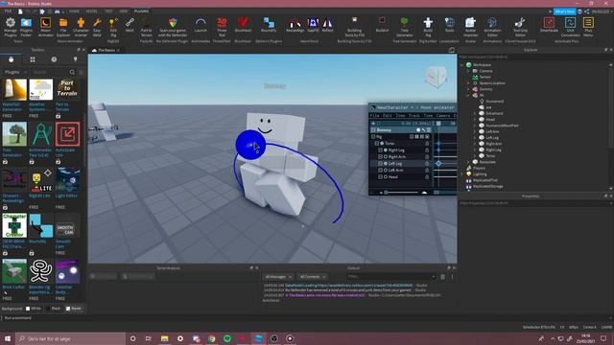The height and width of the screenshot is (345, 614).
Task: Open the ResizeAlign tool
Action: [295, 25]
